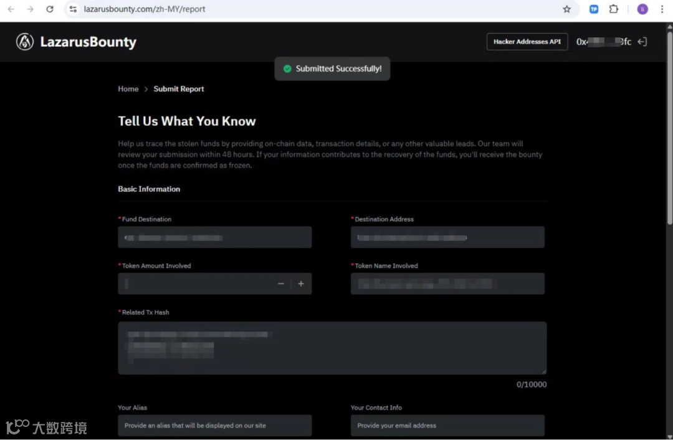Open the purple profile avatar

coord(642,9)
